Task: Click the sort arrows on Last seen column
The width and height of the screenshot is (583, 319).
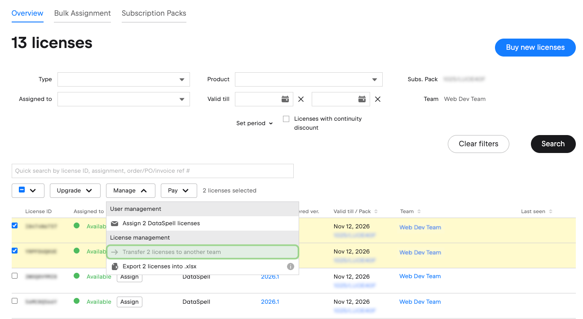Action: tap(551, 211)
